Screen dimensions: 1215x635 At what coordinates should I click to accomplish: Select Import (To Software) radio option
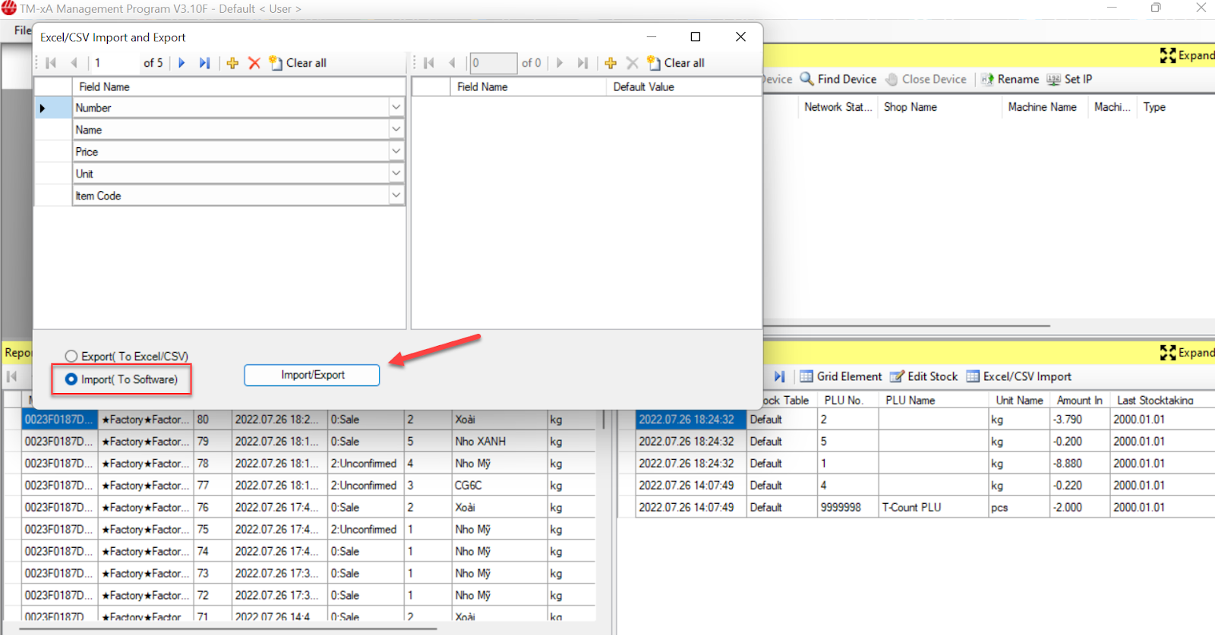pyautogui.click(x=71, y=379)
